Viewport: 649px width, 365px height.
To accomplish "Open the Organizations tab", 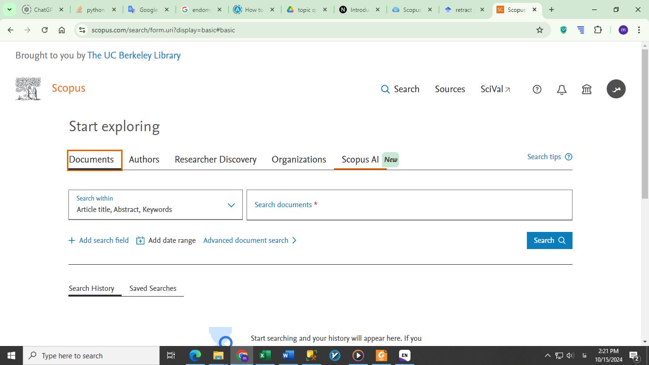I will coord(299,160).
